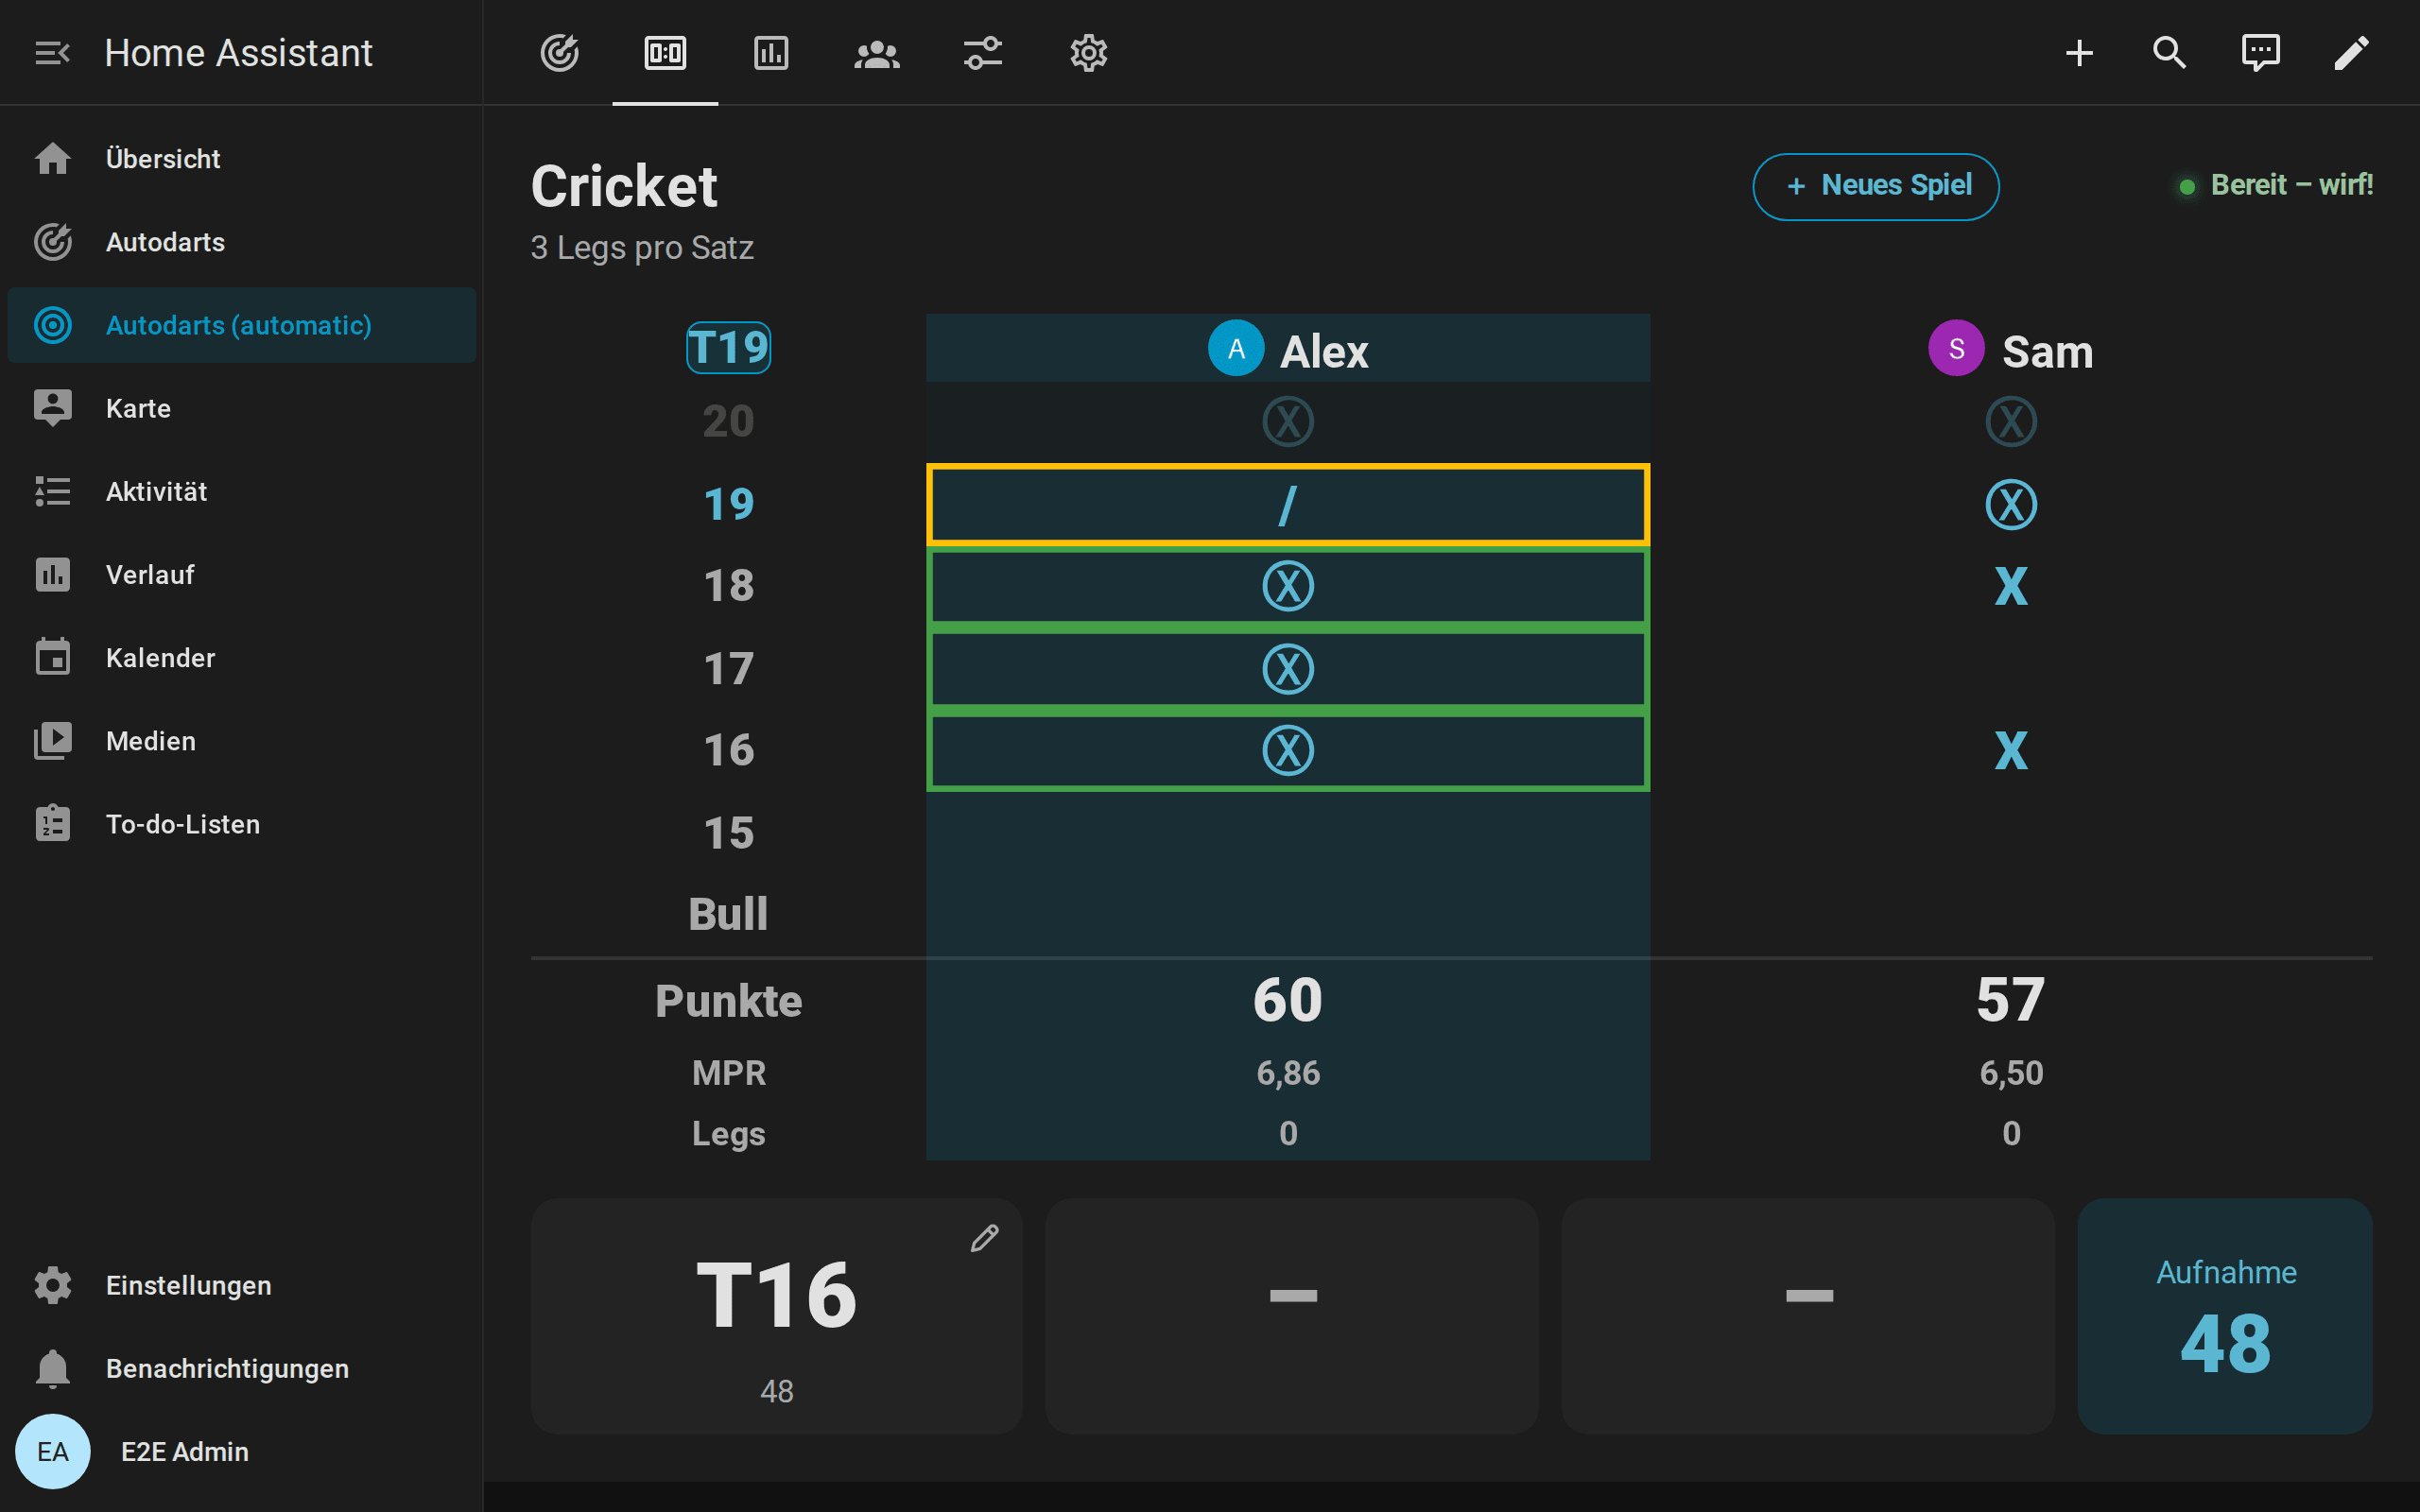Edit the T16 dart with pencil icon
This screenshot has height=1512, width=2420.
(x=984, y=1238)
